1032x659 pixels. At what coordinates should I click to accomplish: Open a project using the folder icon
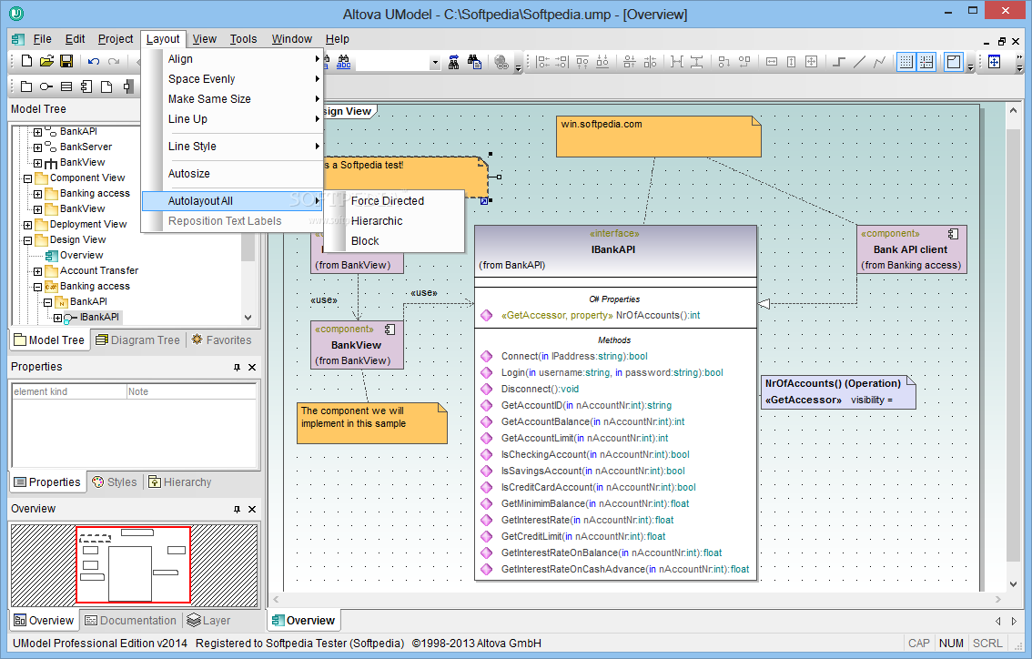click(x=46, y=61)
